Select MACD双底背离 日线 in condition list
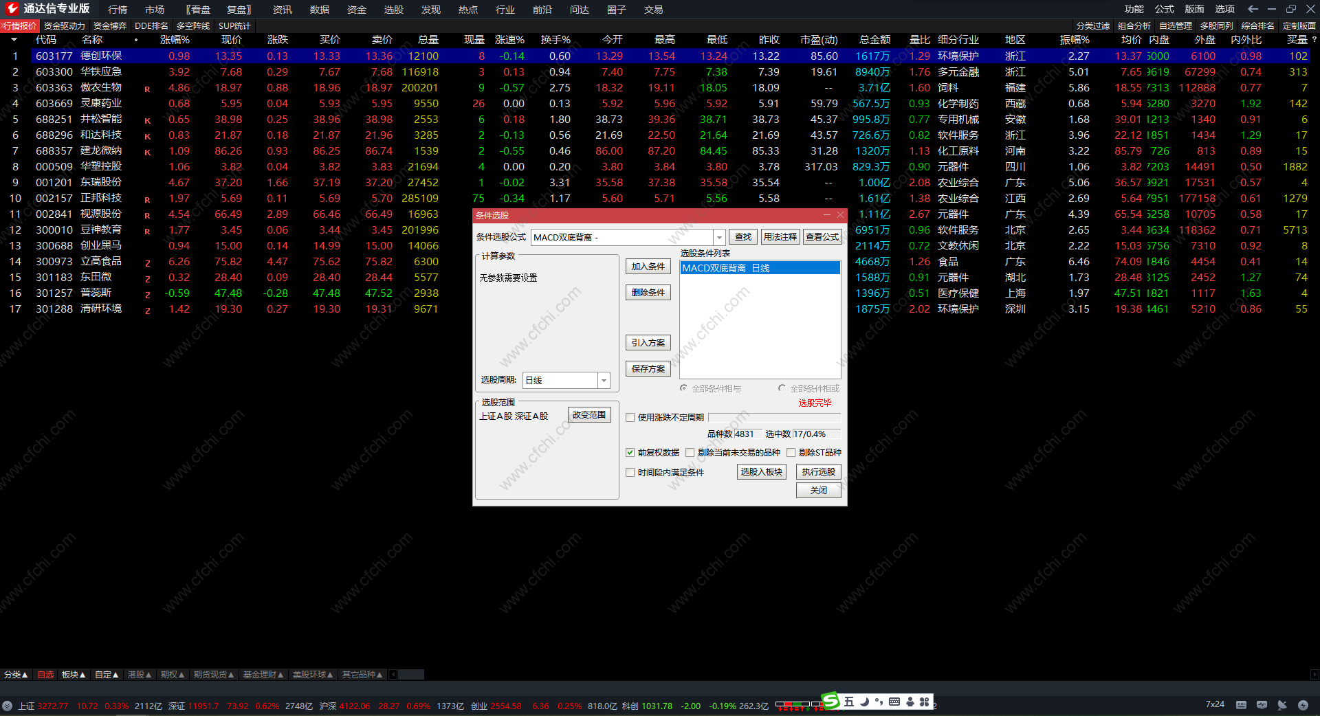The width and height of the screenshot is (1320, 716). tap(760, 268)
